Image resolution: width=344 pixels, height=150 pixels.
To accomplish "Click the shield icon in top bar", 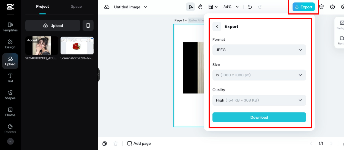I will 321,7.
